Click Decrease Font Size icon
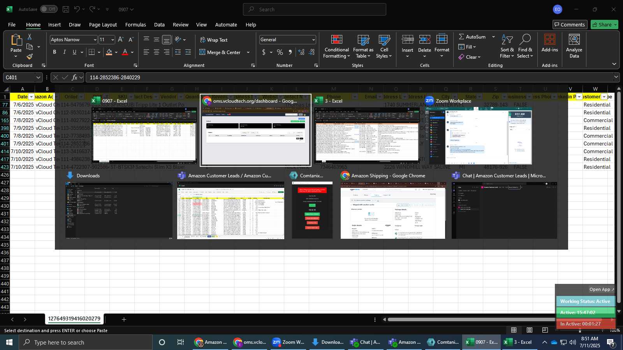The width and height of the screenshot is (623, 350). (x=131, y=40)
